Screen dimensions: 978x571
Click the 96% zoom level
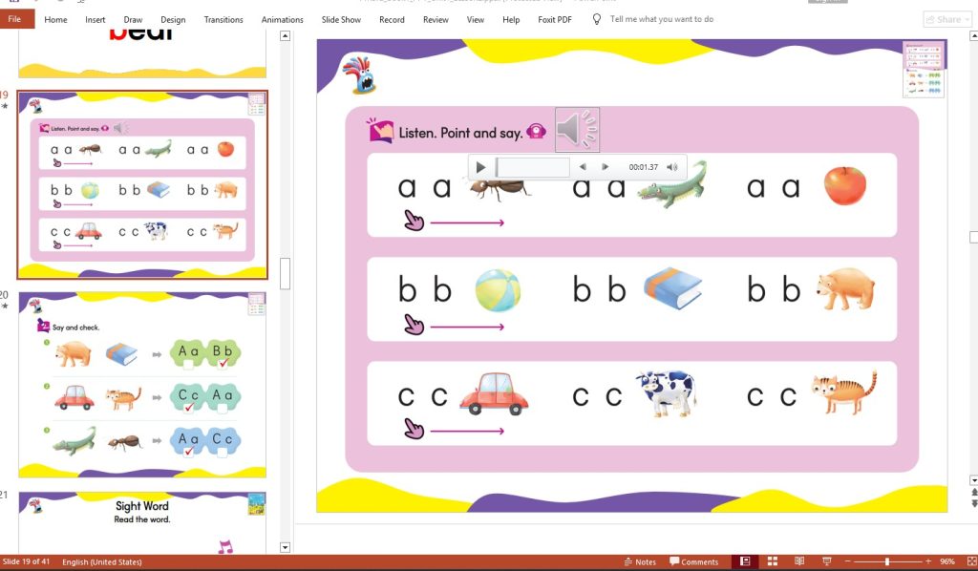(x=947, y=561)
